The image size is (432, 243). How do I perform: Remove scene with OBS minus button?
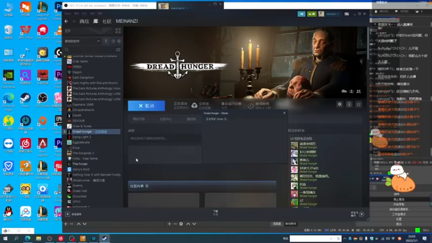[72, 224]
